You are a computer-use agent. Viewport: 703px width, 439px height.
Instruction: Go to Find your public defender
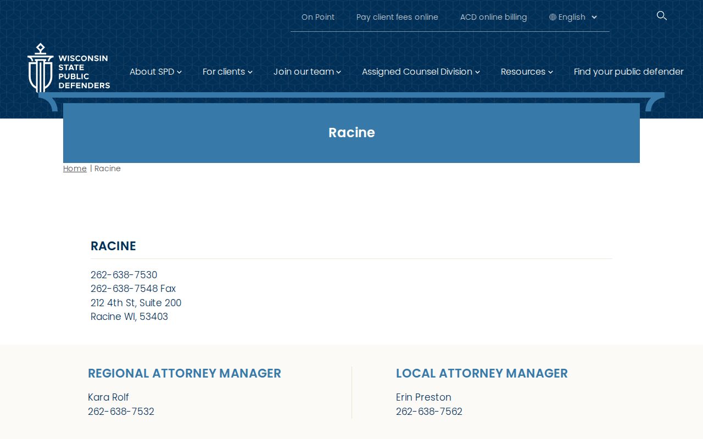point(629,71)
